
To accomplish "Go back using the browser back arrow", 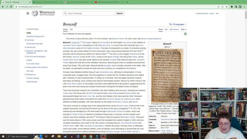I will 3,7.
